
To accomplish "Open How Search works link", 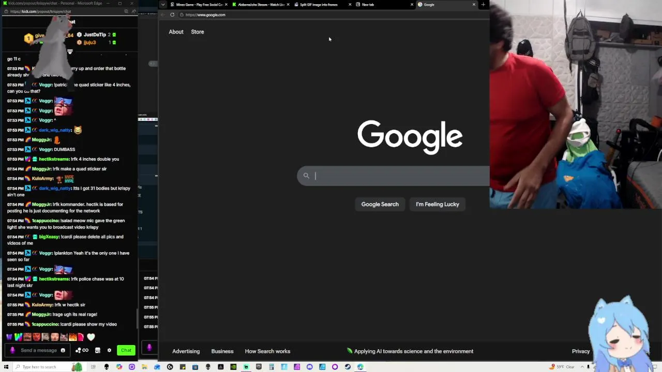I will click(x=267, y=351).
